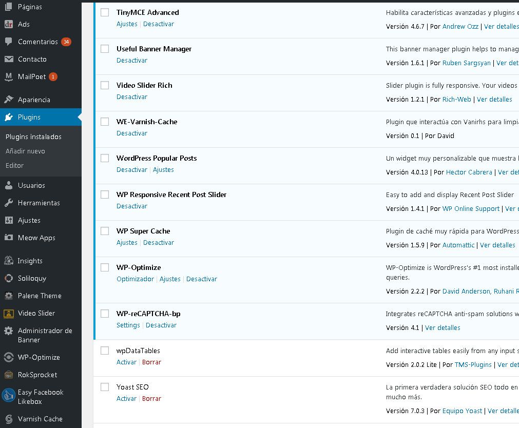Tick the Yoast SEO checkbox
This screenshot has height=428, width=519.
point(105,387)
